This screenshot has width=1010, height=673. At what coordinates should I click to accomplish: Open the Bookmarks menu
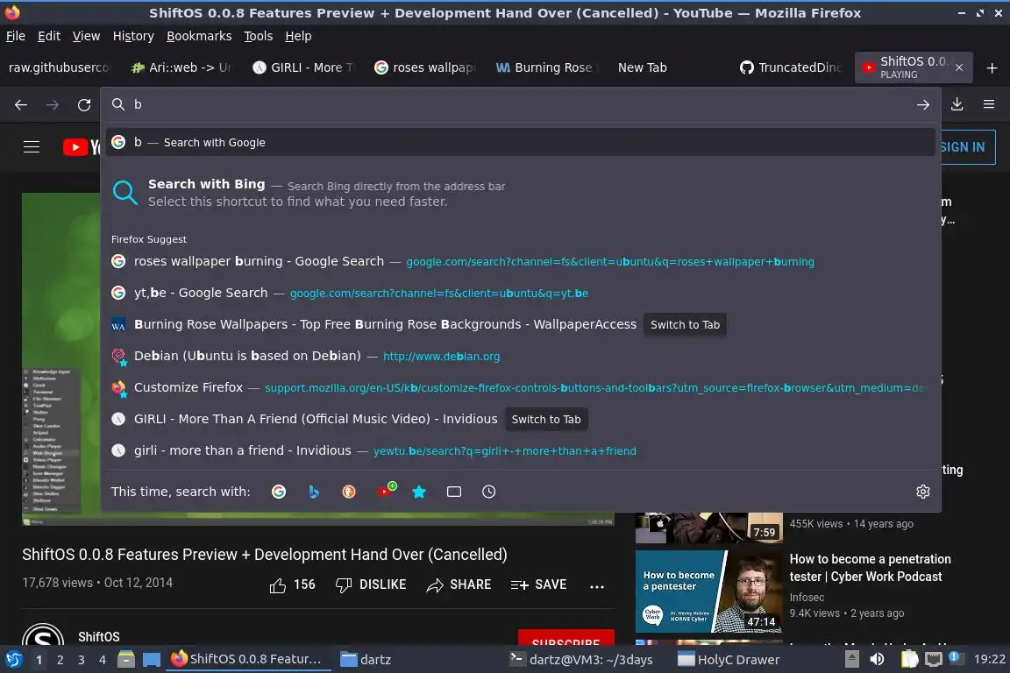point(199,36)
